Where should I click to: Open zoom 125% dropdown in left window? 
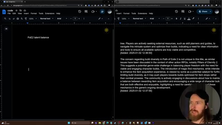[x=33, y=18]
